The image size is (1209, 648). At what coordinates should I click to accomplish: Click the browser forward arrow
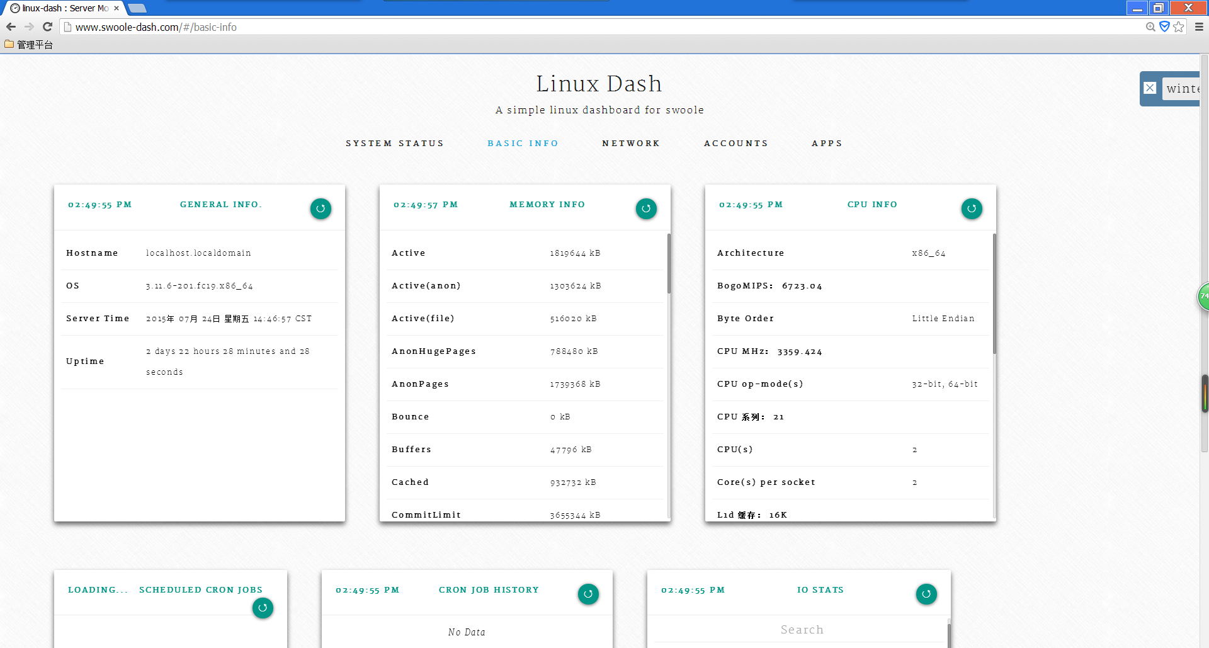pyautogui.click(x=29, y=26)
